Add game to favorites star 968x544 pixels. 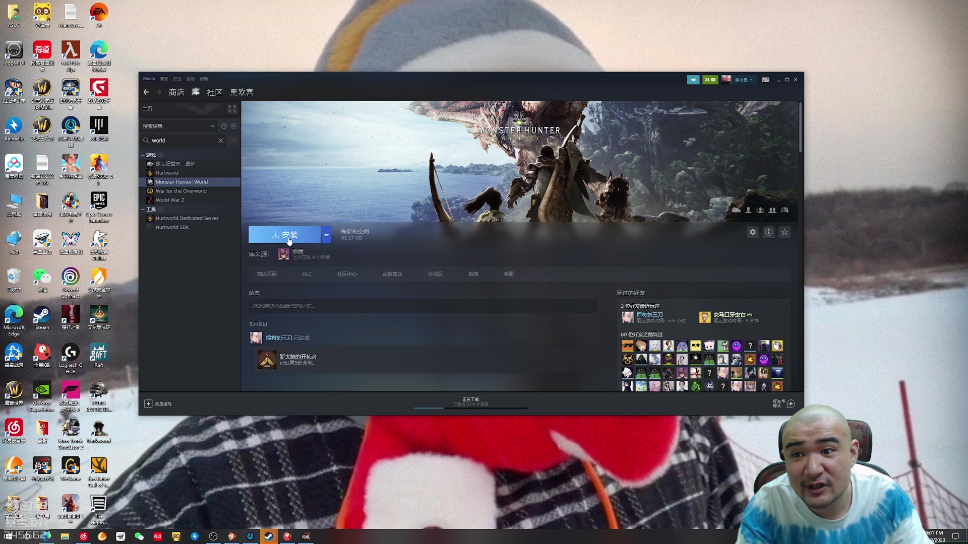(784, 232)
